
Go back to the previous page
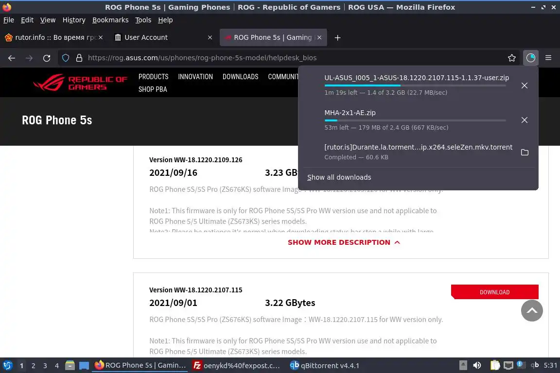[x=12, y=58]
